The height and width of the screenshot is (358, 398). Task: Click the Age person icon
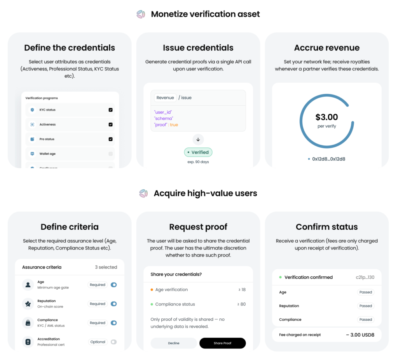28,285
